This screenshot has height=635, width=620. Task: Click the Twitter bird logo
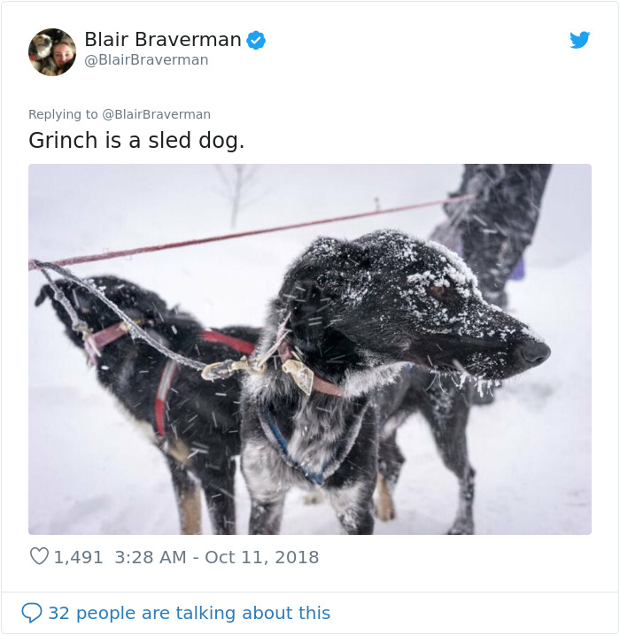[579, 40]
